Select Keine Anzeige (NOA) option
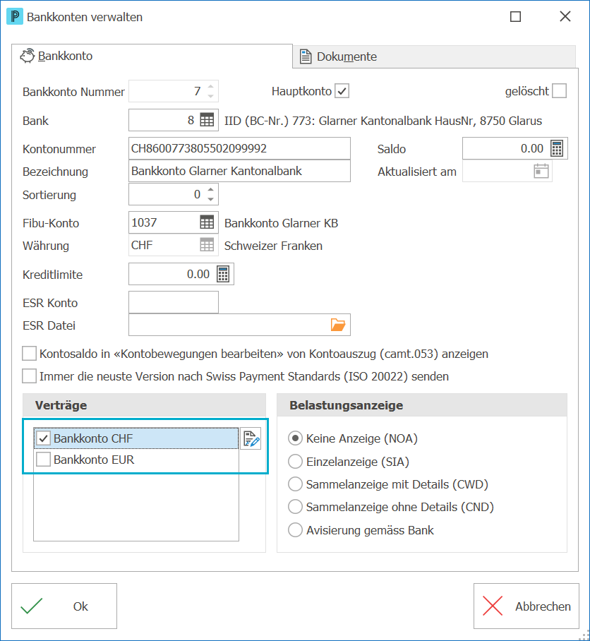 295,438
